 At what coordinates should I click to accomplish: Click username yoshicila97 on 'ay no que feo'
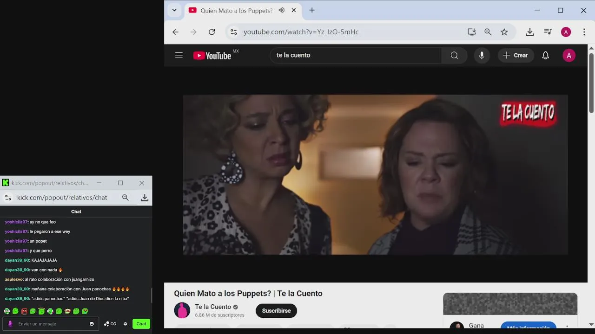[x=16, y=222]
